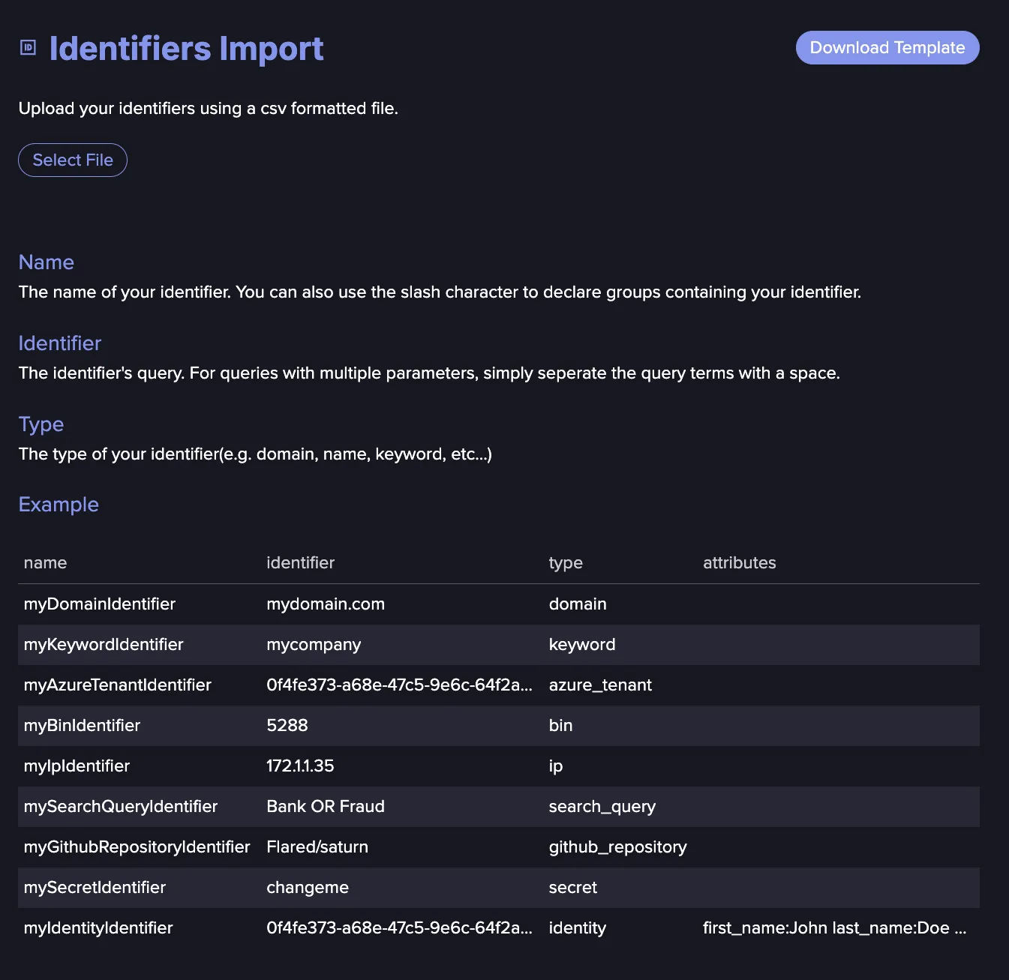The width and height of the screenshot is (1009, 980).
Task: Click the name column header
Action: click(45, 562)
